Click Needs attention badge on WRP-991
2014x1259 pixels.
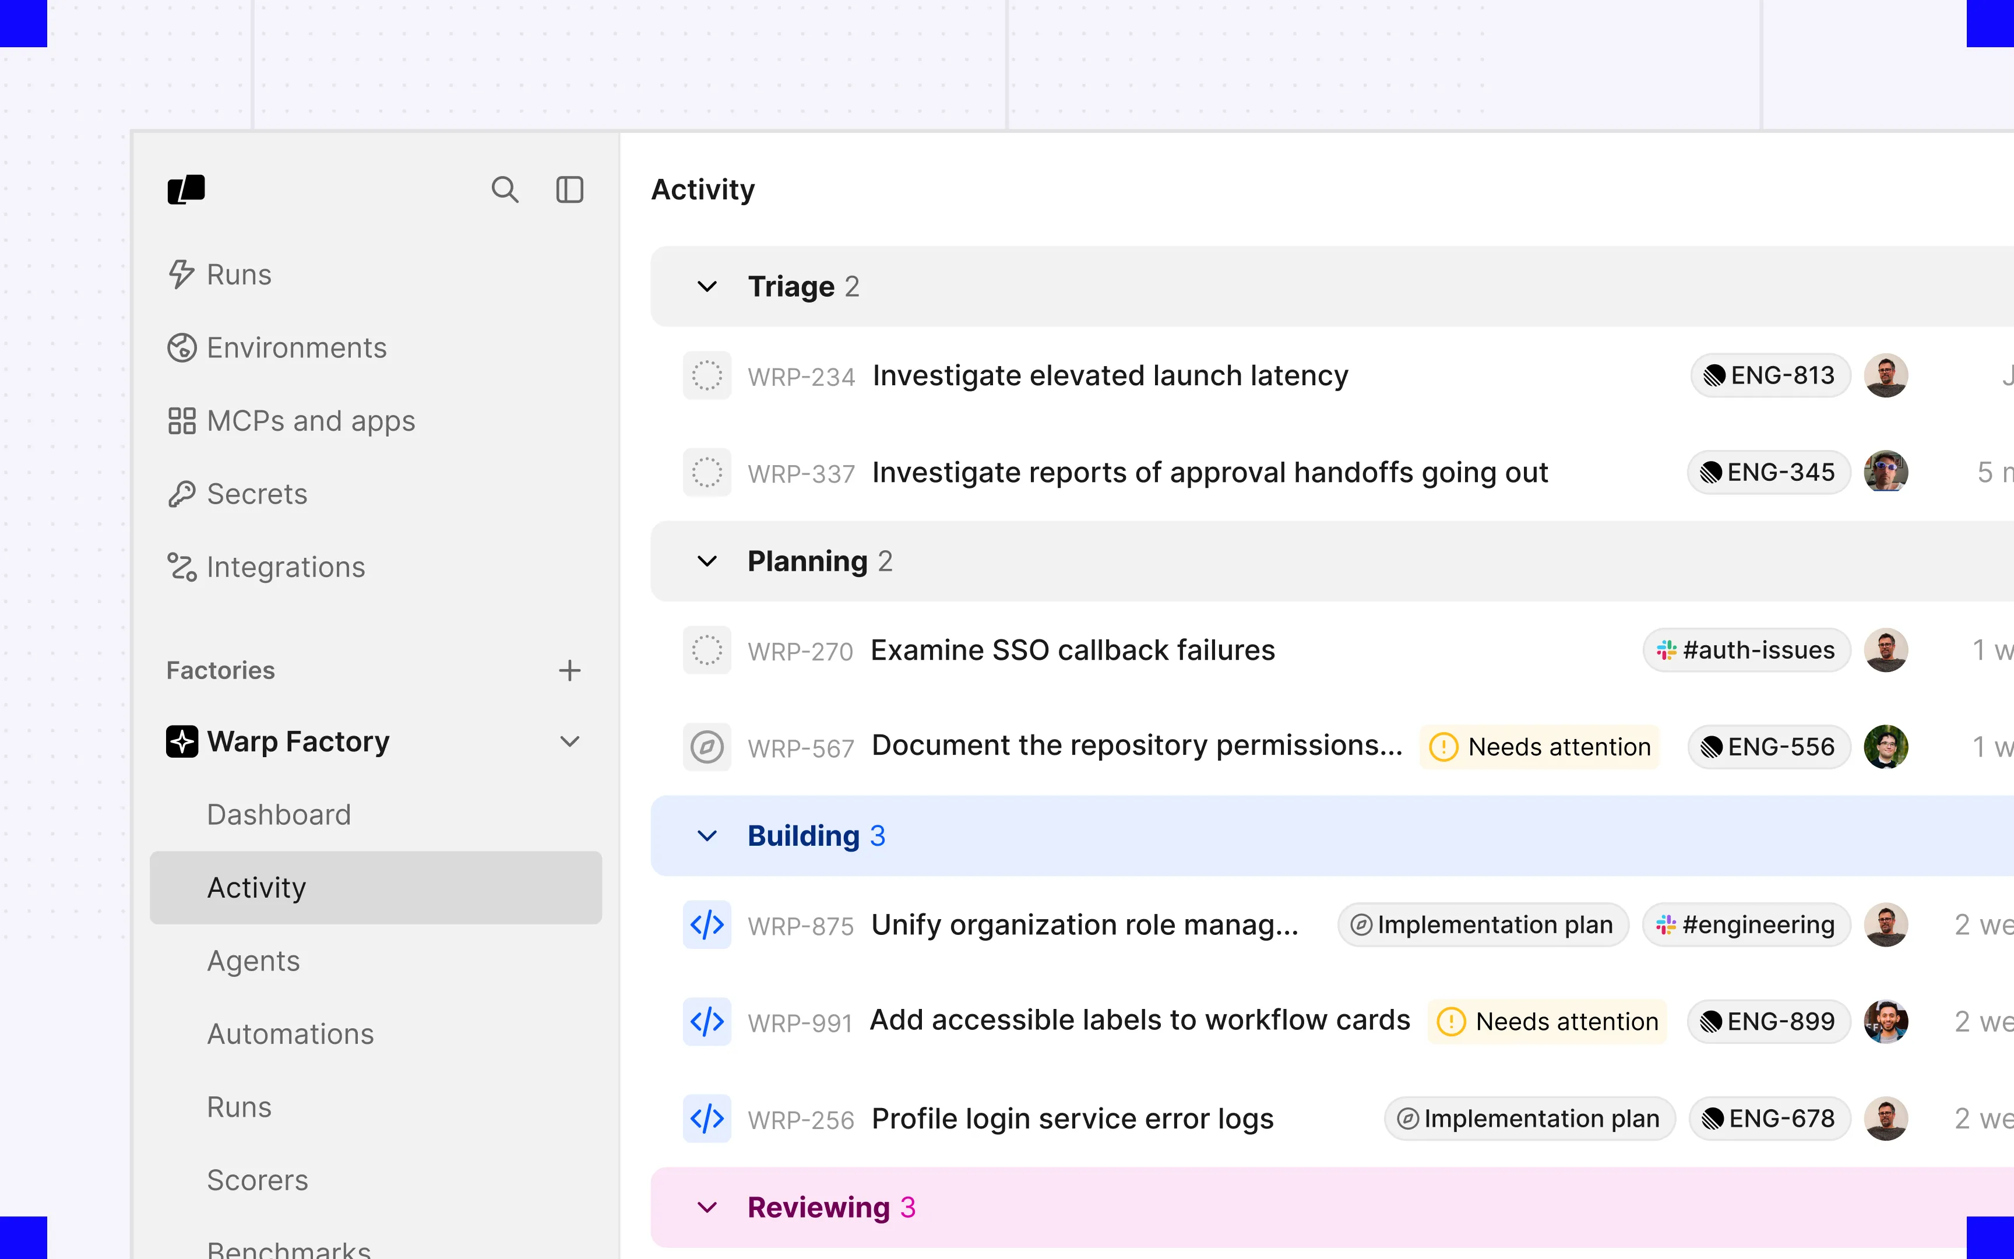coord(1547,1022)
